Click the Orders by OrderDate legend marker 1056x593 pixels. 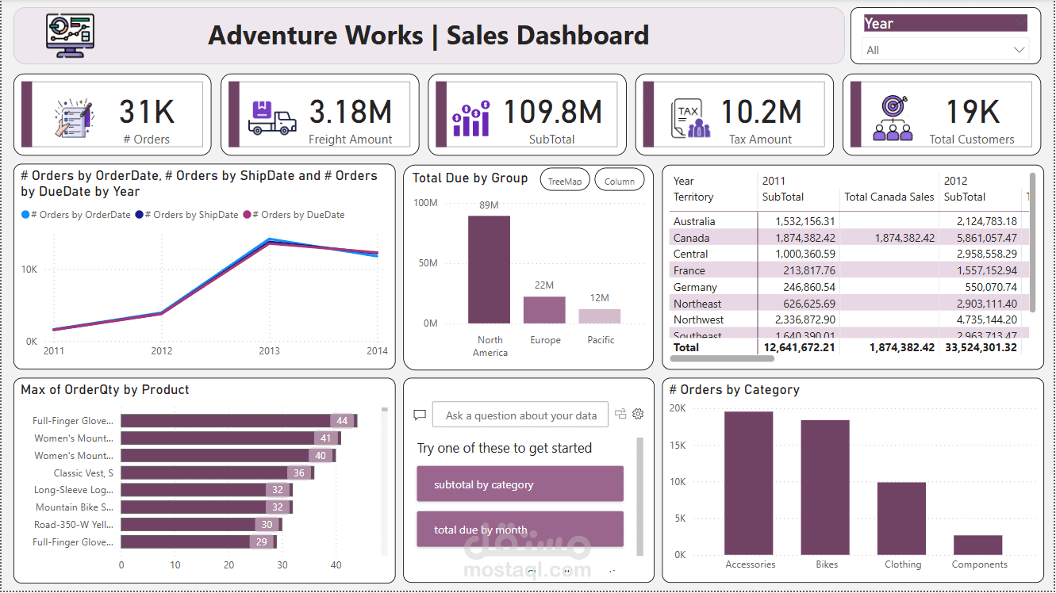click(x=25, y=215)
